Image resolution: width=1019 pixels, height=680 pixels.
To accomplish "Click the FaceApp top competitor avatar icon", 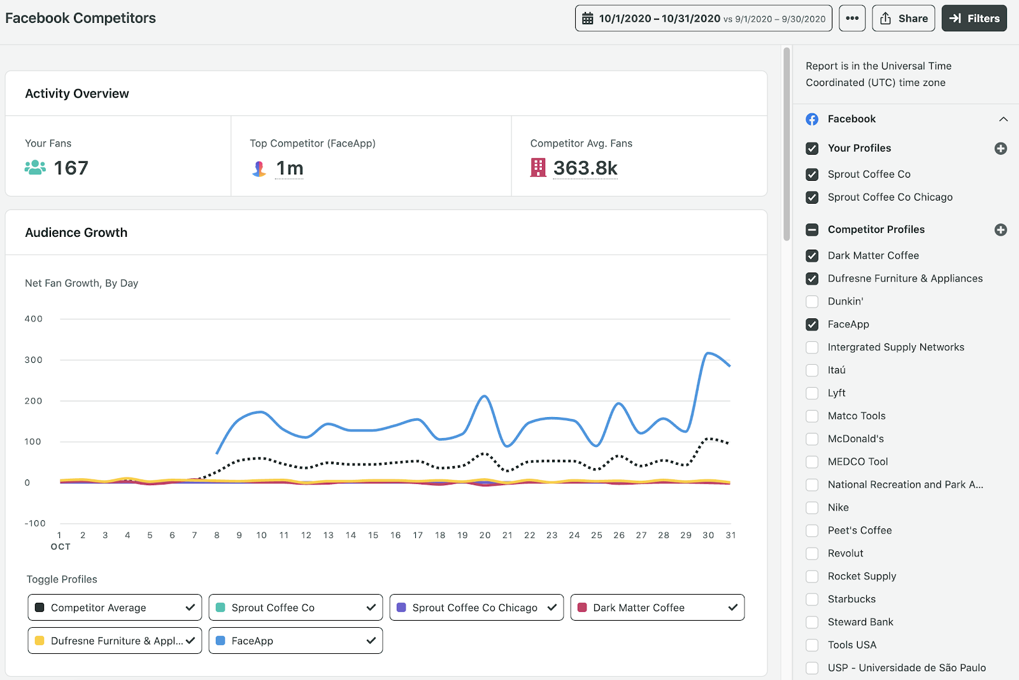I will pyautogui.click(x=259, y=168).
